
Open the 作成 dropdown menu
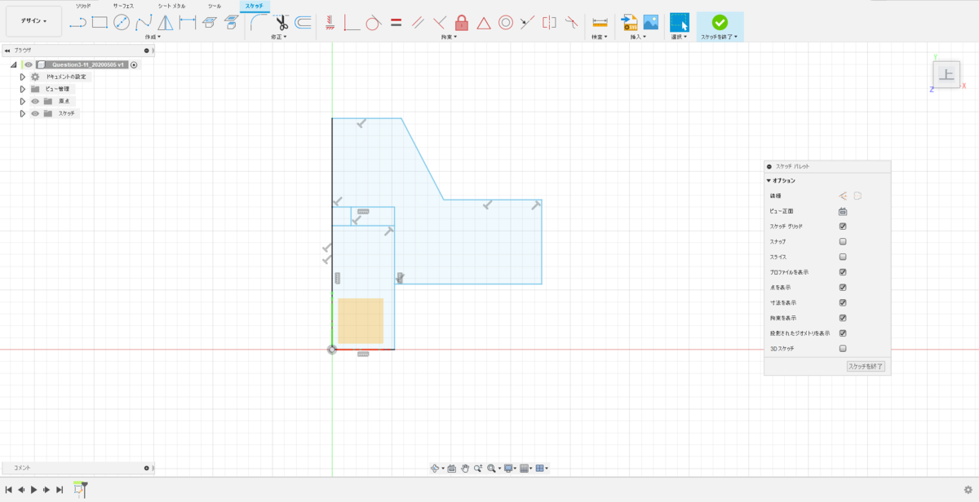click(153, 37)
